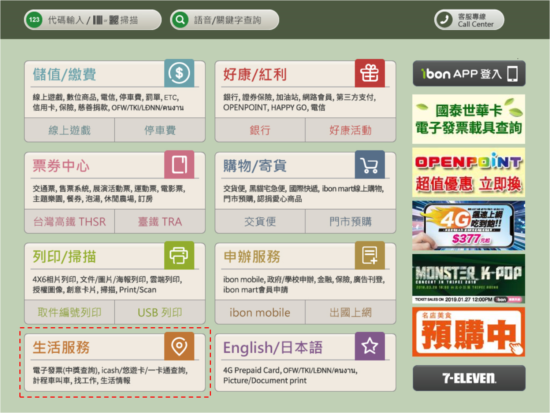Tap the blue dollar sign 儲值/繳費 icon
The width and height of the screenshot is (550, 413).
pyautogui.click(x=179, y=73)
